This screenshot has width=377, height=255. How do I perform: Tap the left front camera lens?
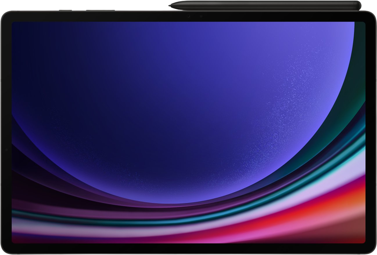(188, 16)
